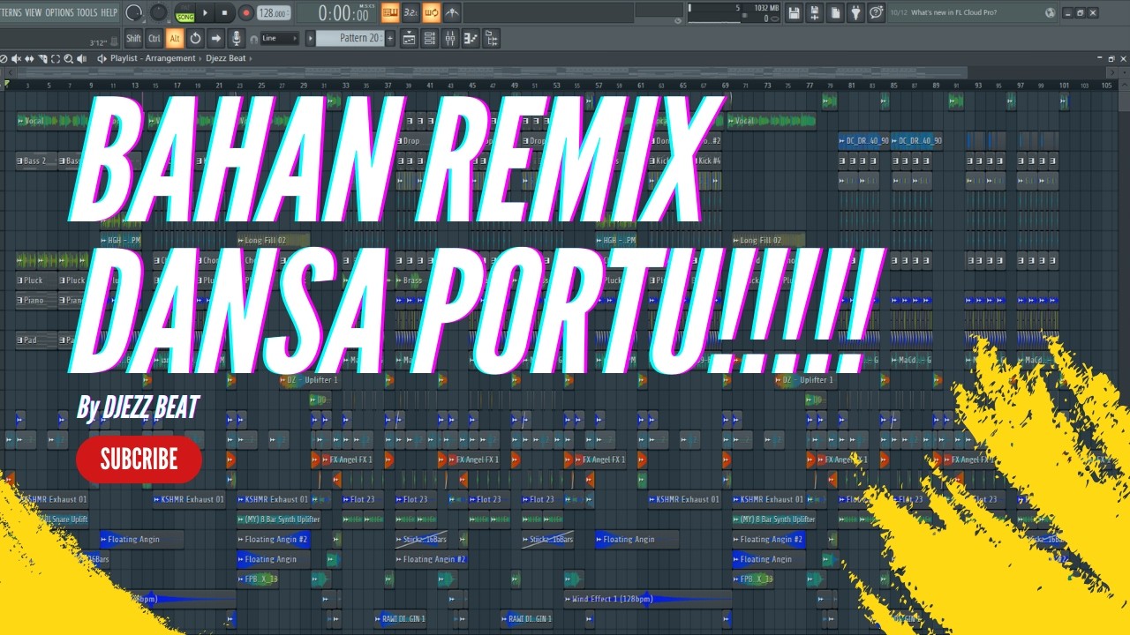Stop playback with the Stop button
1130x635 pixels.
tap(225, 13)
